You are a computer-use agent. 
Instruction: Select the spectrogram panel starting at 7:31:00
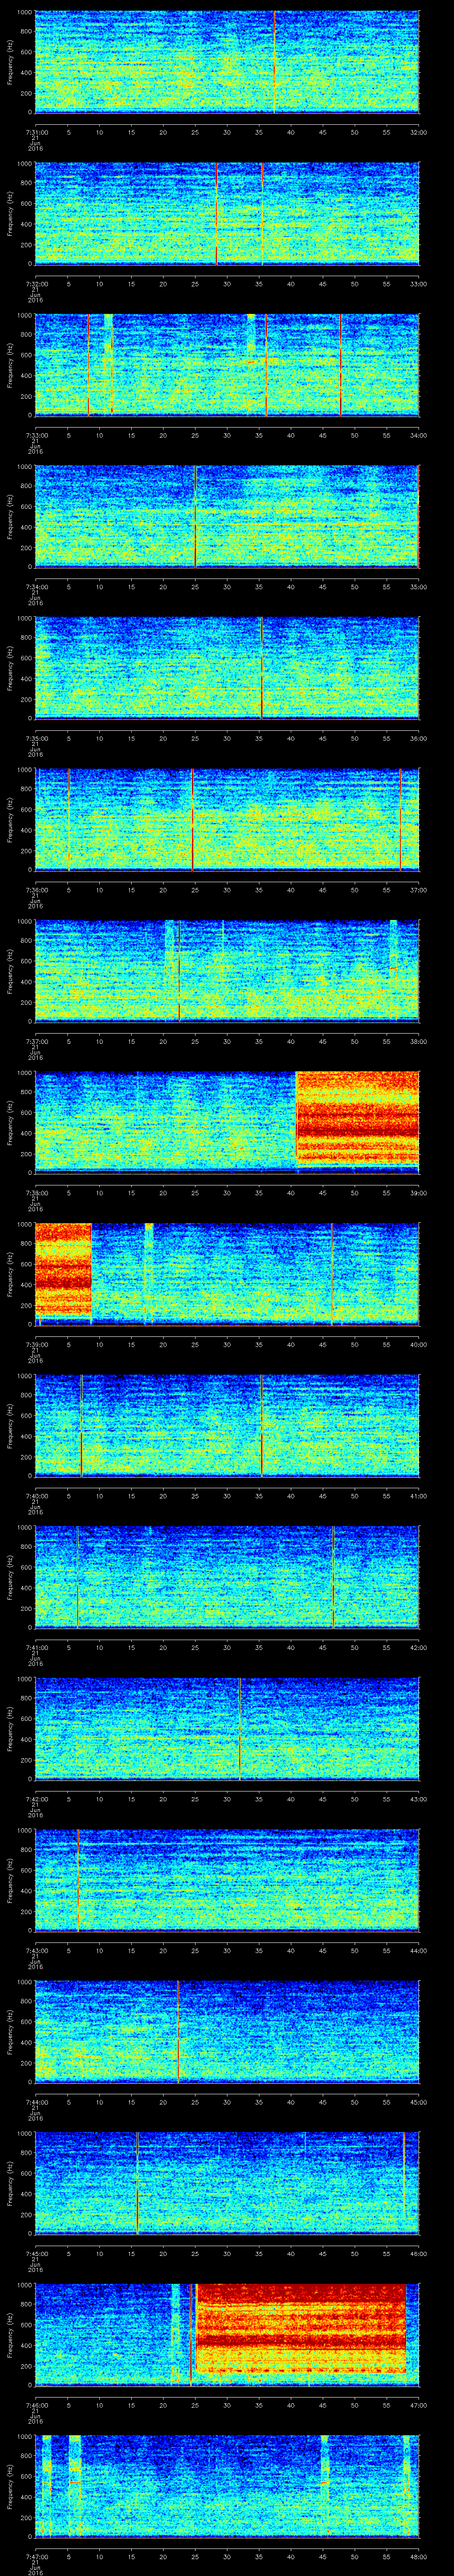pos(227,62)
